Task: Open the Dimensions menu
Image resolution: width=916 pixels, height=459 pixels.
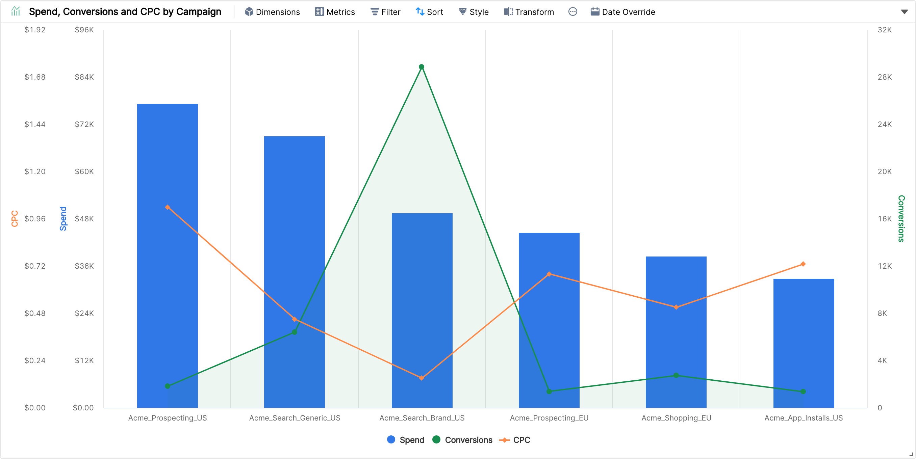Action: click(x=272, y=12)
